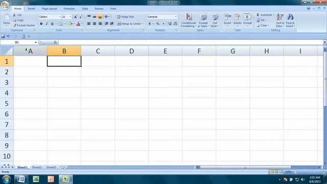Viewport: 327px width, 184px height.
Task: Toggle Bold formatting
Action: (x=41, y=24)
